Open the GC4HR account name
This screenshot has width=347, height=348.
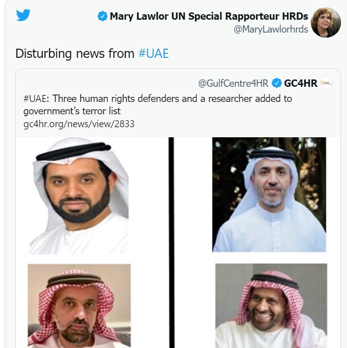(301, 83)
